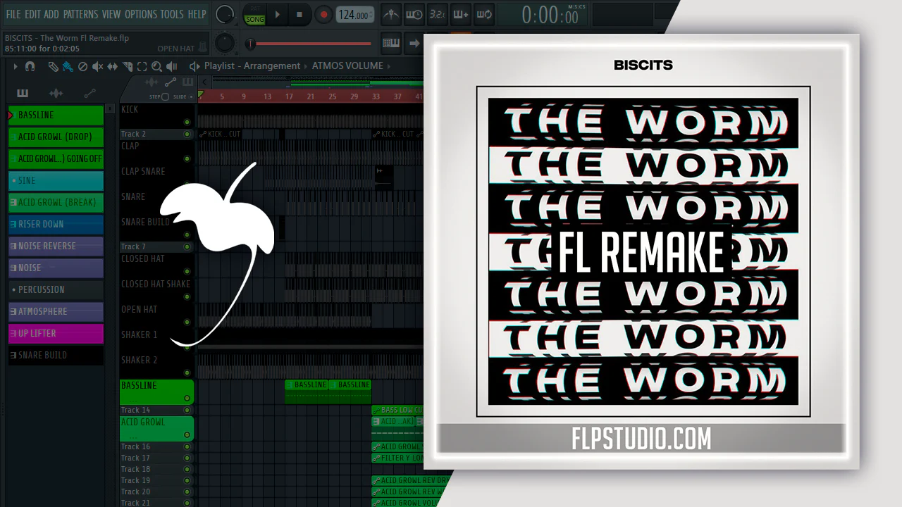Select the first BASSLINE clip in playlist
This screenshot has width=902, height=507.
[x=306, y=392]
